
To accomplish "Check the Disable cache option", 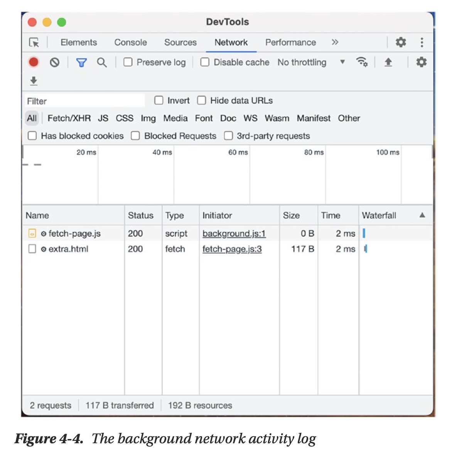I will tap(205, 62).
